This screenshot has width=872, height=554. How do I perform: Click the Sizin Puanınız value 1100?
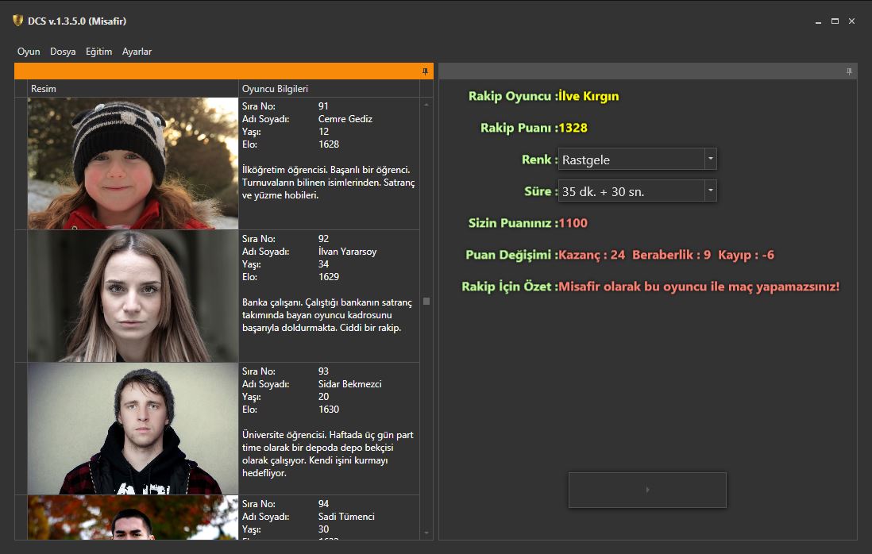[573, 223]
